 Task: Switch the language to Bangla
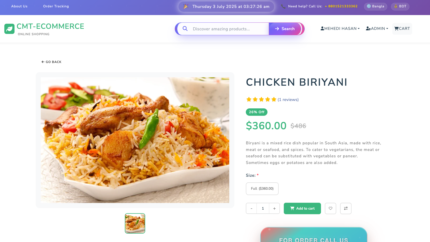375,6
